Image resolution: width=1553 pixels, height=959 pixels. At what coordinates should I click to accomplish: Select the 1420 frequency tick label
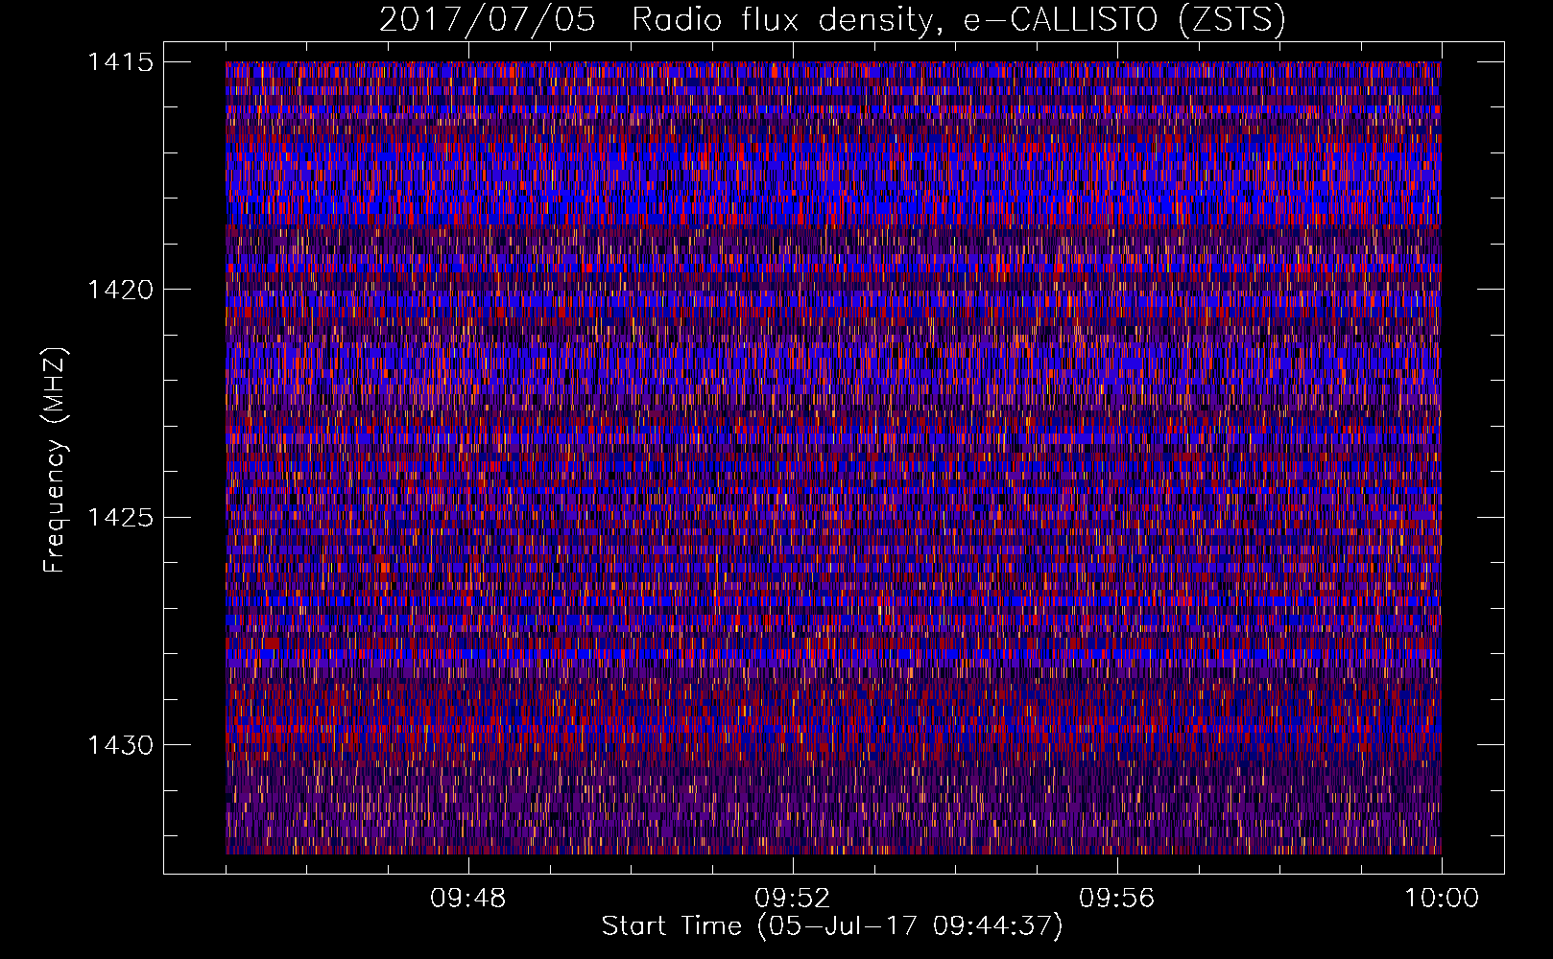tap(121, 290)
